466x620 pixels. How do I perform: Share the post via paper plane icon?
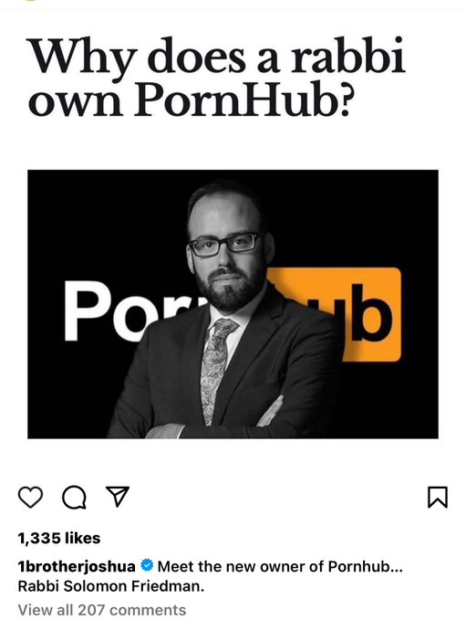(x=118, y=496)
